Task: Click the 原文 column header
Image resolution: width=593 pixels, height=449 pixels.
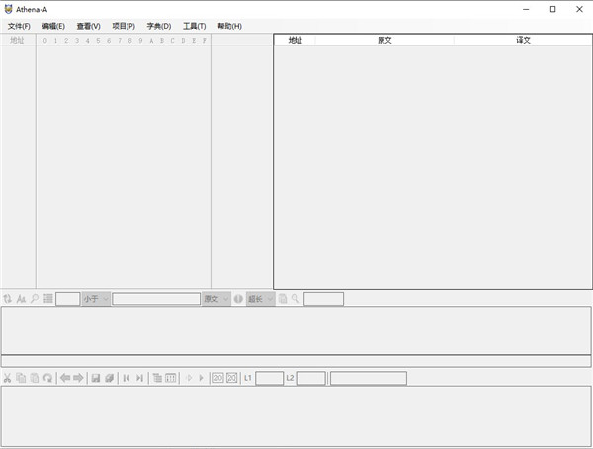Action: point(384,40)
